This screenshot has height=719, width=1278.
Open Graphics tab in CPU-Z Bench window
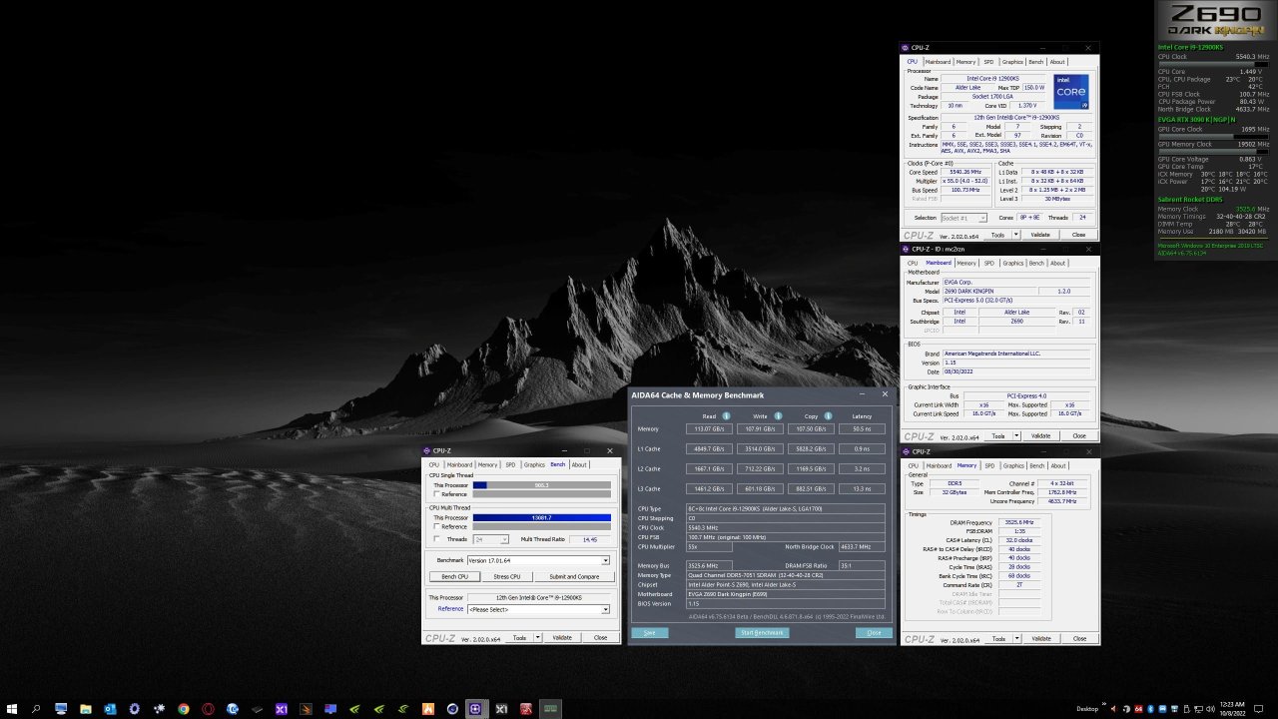pos(534,464)
